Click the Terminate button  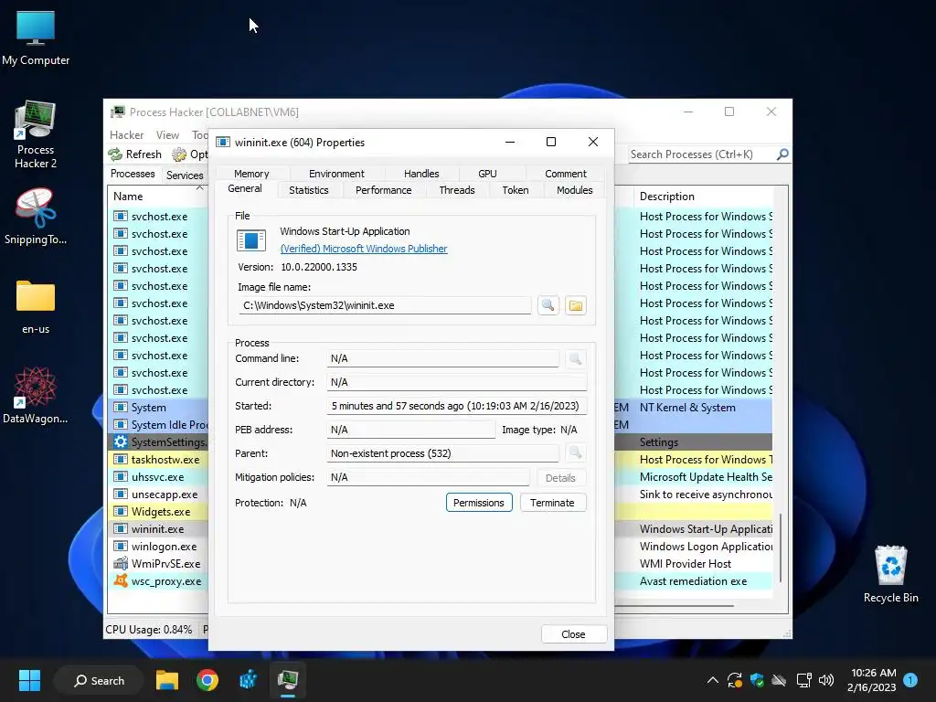click(552, 503)
